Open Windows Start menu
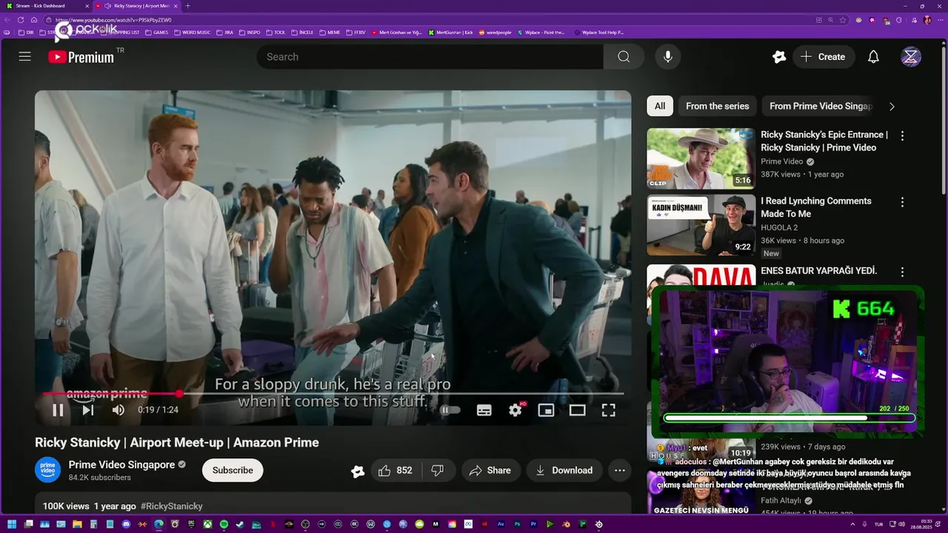 (12, 524)
